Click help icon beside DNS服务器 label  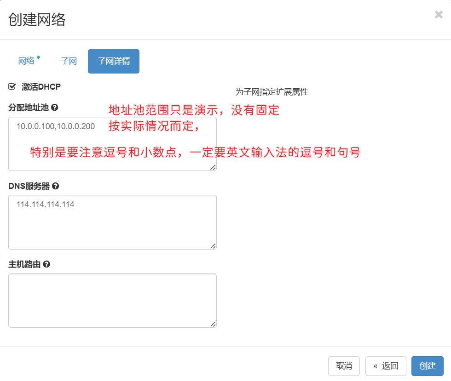pos(56,186)
